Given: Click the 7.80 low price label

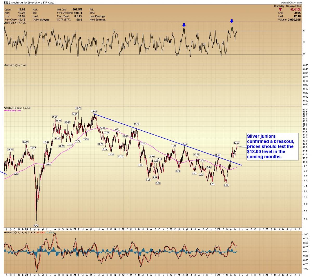Looking at the screenshot, I should [226, 185].
